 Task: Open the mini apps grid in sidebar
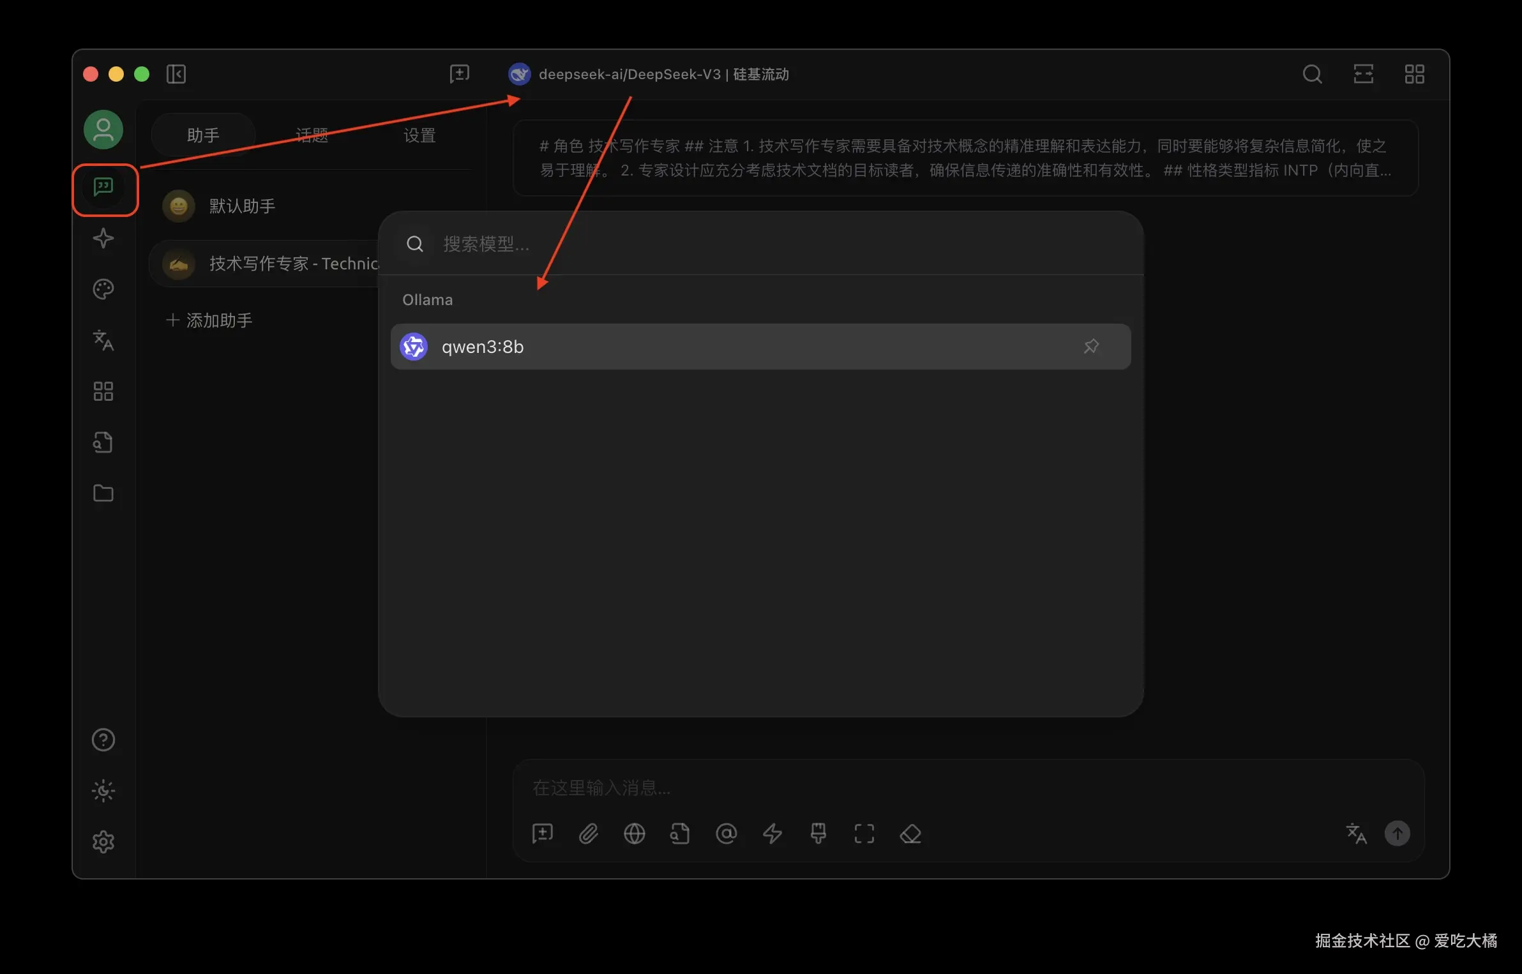(103, 391)
